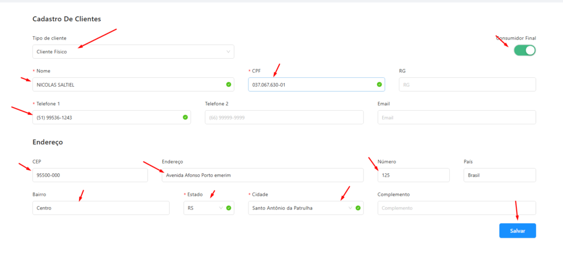Click into the RG input field

coord(467,84)
